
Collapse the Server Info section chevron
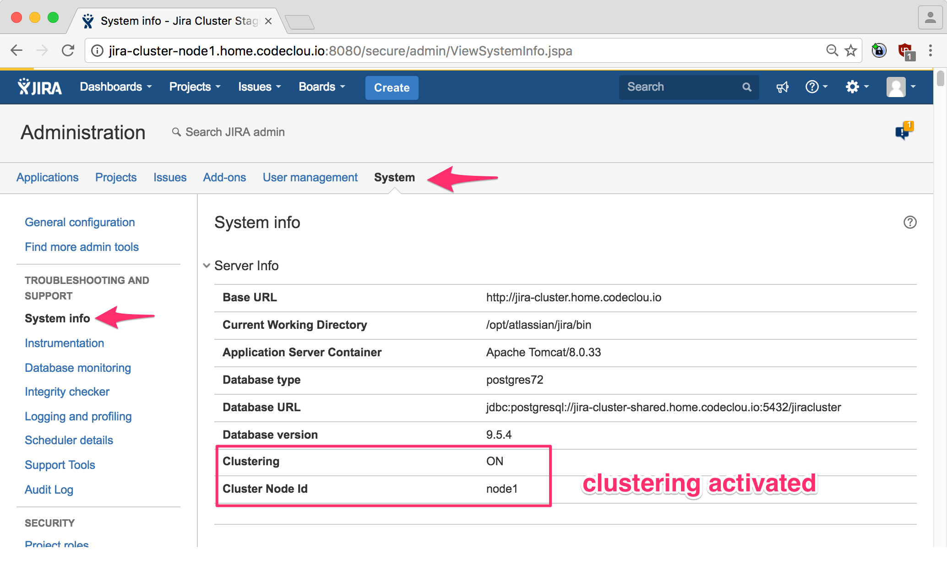pos(206,265)
